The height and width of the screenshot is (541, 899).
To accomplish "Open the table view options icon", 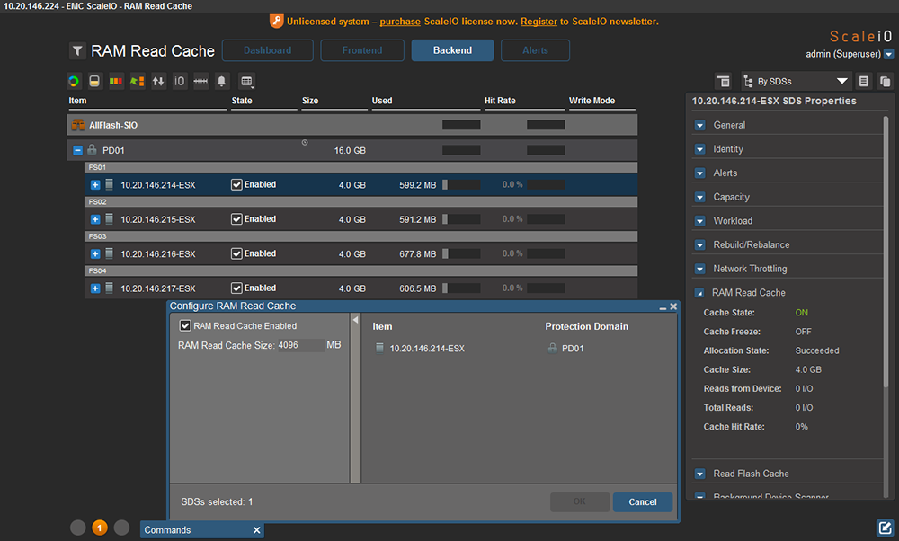I will (x=247, y=82).
